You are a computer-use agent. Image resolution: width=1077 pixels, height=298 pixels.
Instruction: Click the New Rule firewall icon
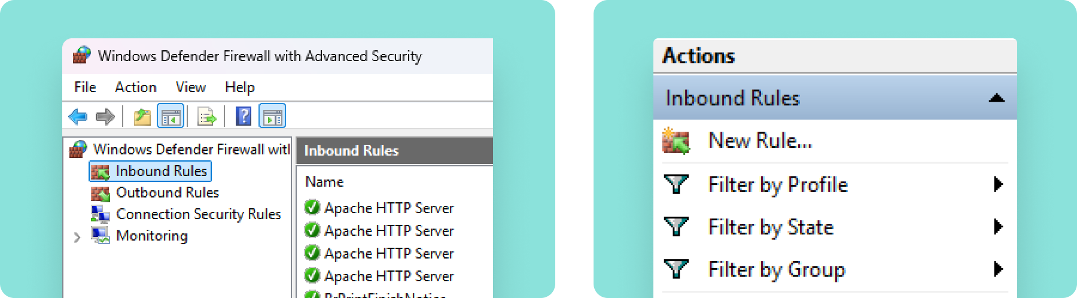(676, 141)
